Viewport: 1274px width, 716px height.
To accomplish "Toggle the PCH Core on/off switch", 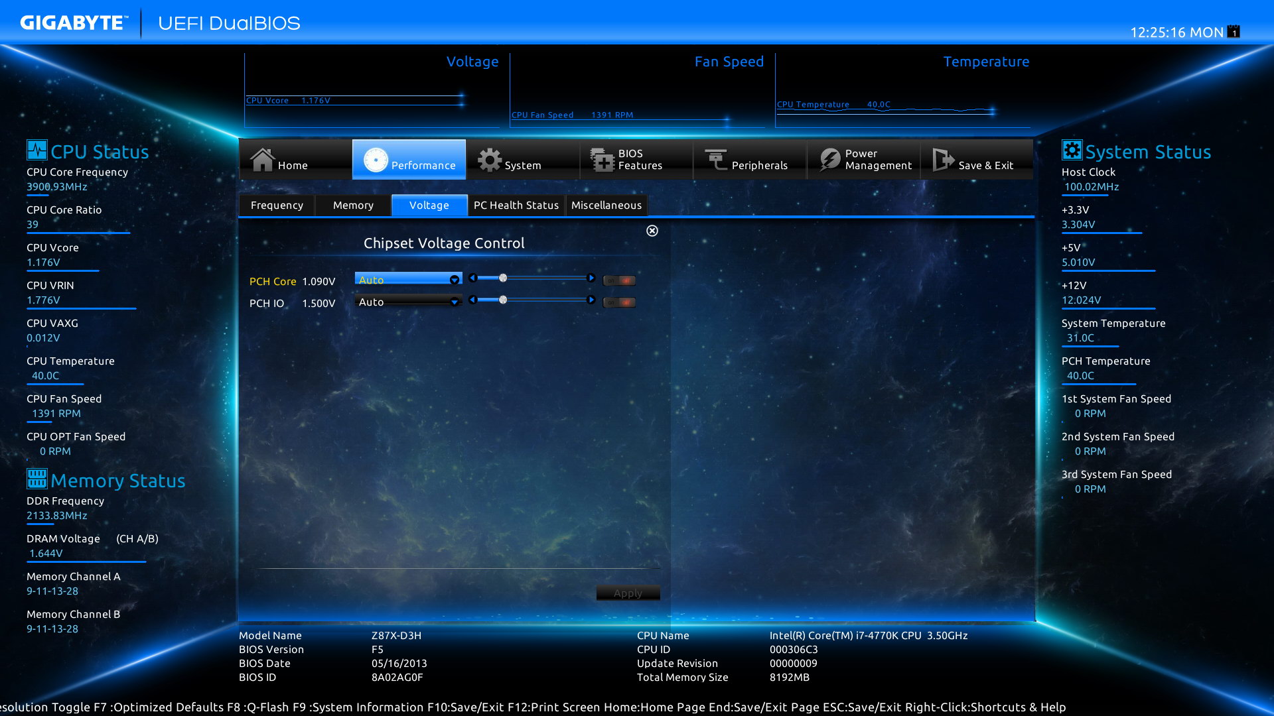I will point(619,280).
